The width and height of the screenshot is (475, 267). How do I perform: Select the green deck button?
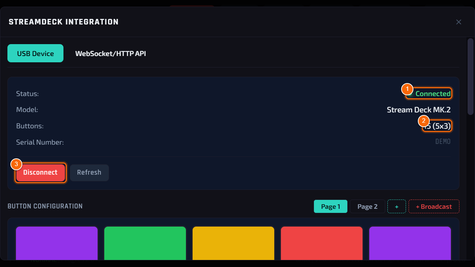point(145,243)
